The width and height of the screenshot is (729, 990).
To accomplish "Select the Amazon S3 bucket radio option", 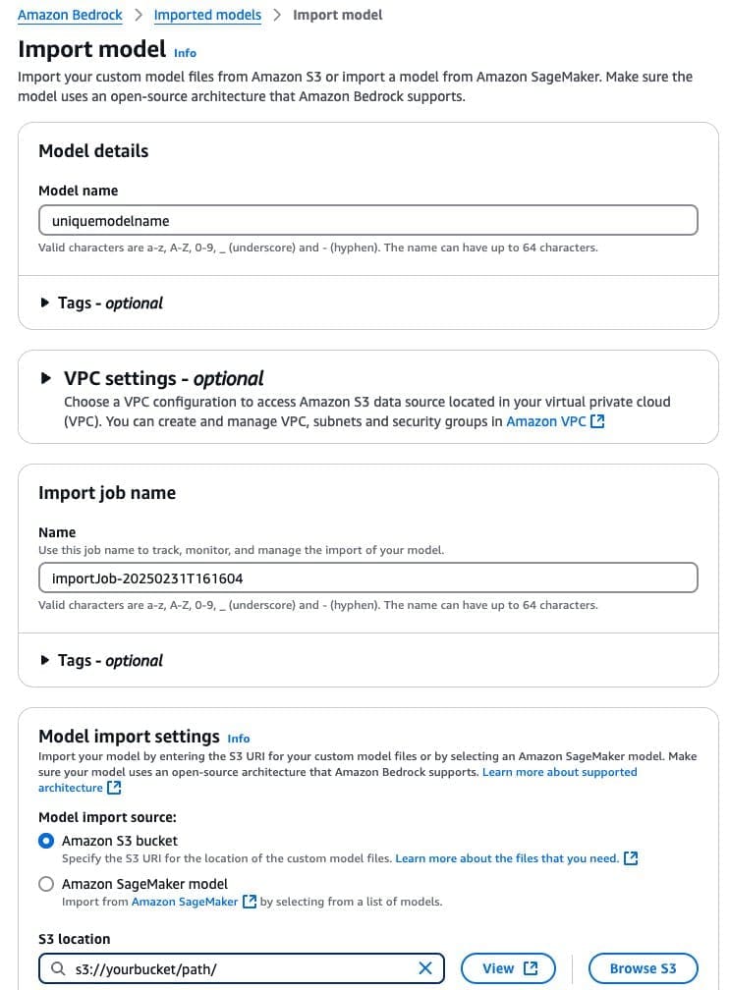I will (x=46, y=841).
